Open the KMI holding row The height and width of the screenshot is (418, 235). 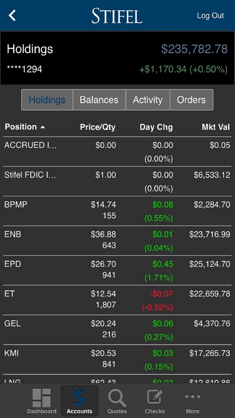(x=117, y=360)
